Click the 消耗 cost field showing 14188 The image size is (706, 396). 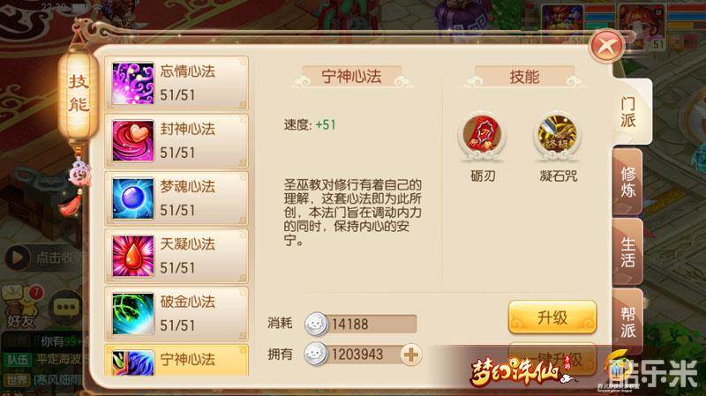360,324
